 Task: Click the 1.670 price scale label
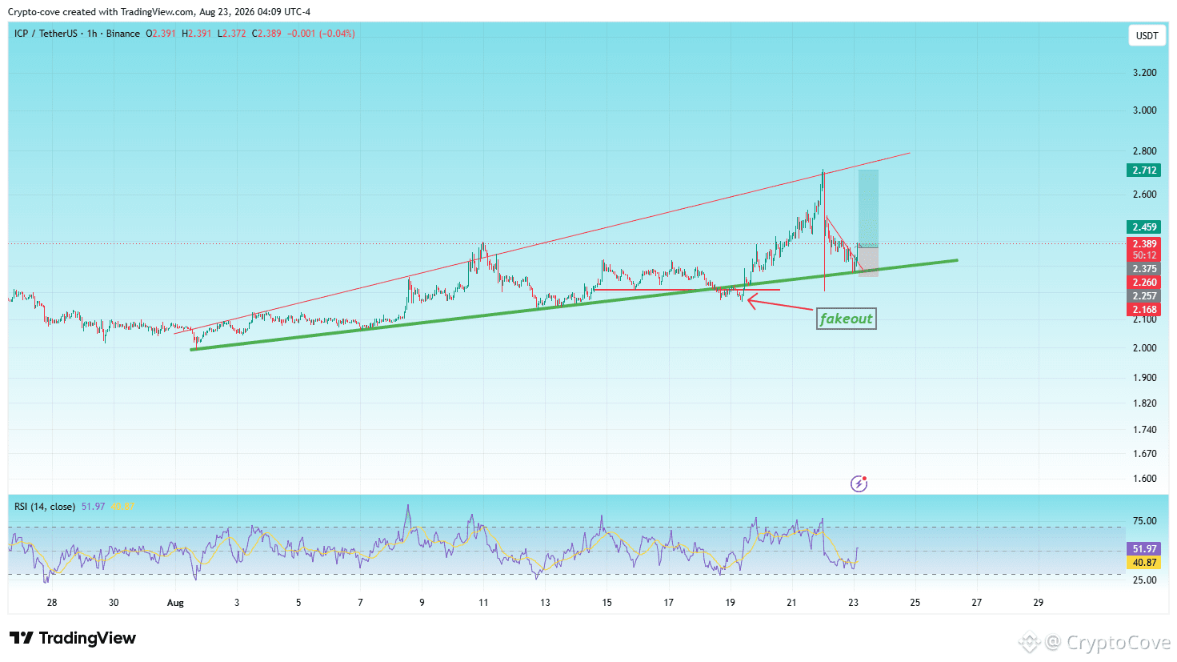tap(1145, 454)
